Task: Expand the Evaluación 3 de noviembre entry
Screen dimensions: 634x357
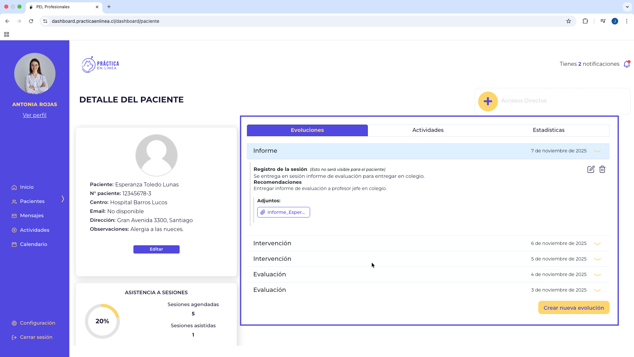Action: (x=597, y=290)
